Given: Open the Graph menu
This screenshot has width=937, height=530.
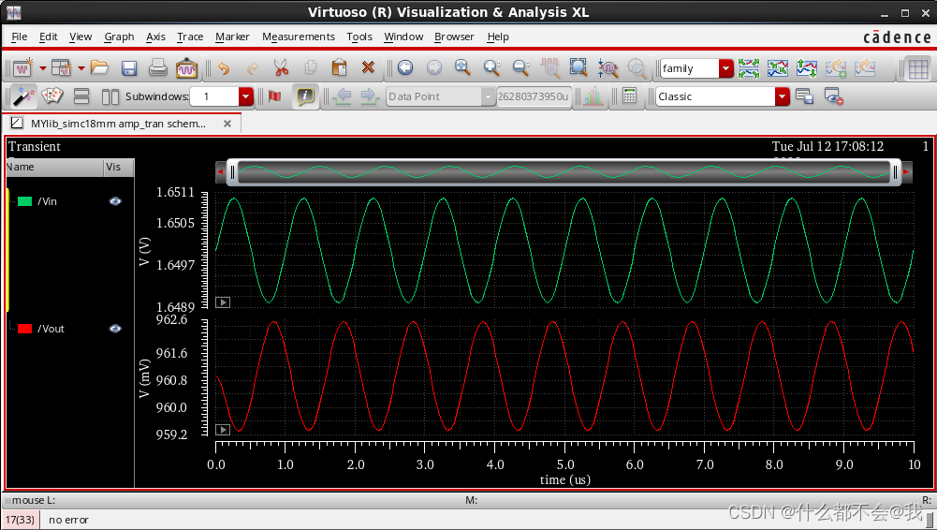Looking at the screenshot, I should click(119, 37).
